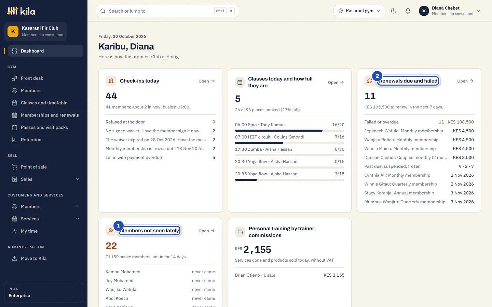492x307 pixels.
Task: Open the Kasarani gym location dropdown
Action: coord(359,11)
